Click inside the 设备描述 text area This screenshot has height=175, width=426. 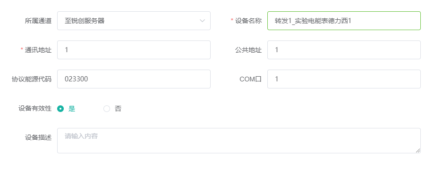[x=239, y=141]
